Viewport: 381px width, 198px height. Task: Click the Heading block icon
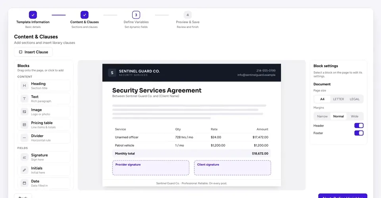[24, 86]
